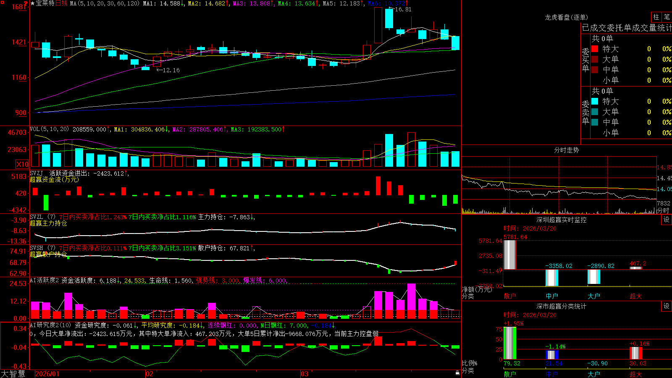Viewport: 672px width, 378px height.
Task: Click the 龙虎看盘(逐单) panel title
Action: point(566,17)
